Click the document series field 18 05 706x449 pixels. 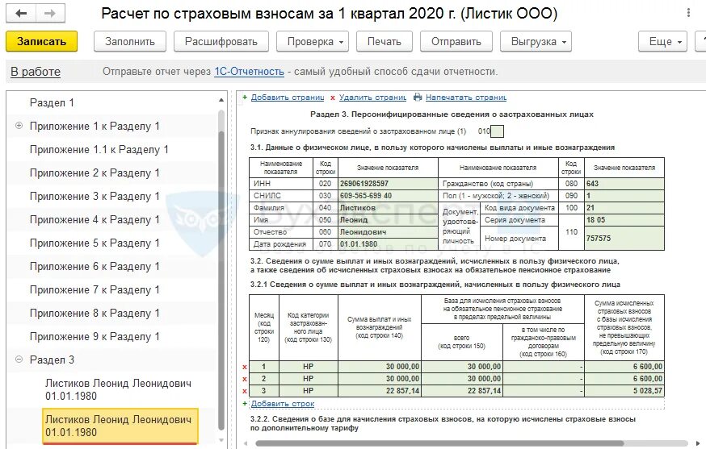pyautogui.click(x=624, y=220)
